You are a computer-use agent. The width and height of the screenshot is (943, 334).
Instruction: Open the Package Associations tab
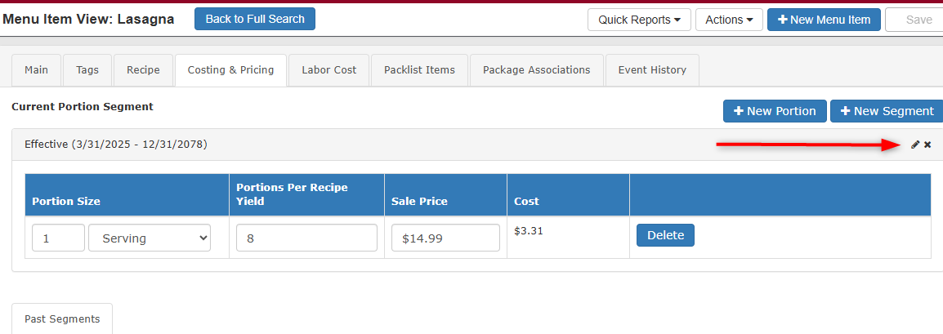click(x=536, y=70)
